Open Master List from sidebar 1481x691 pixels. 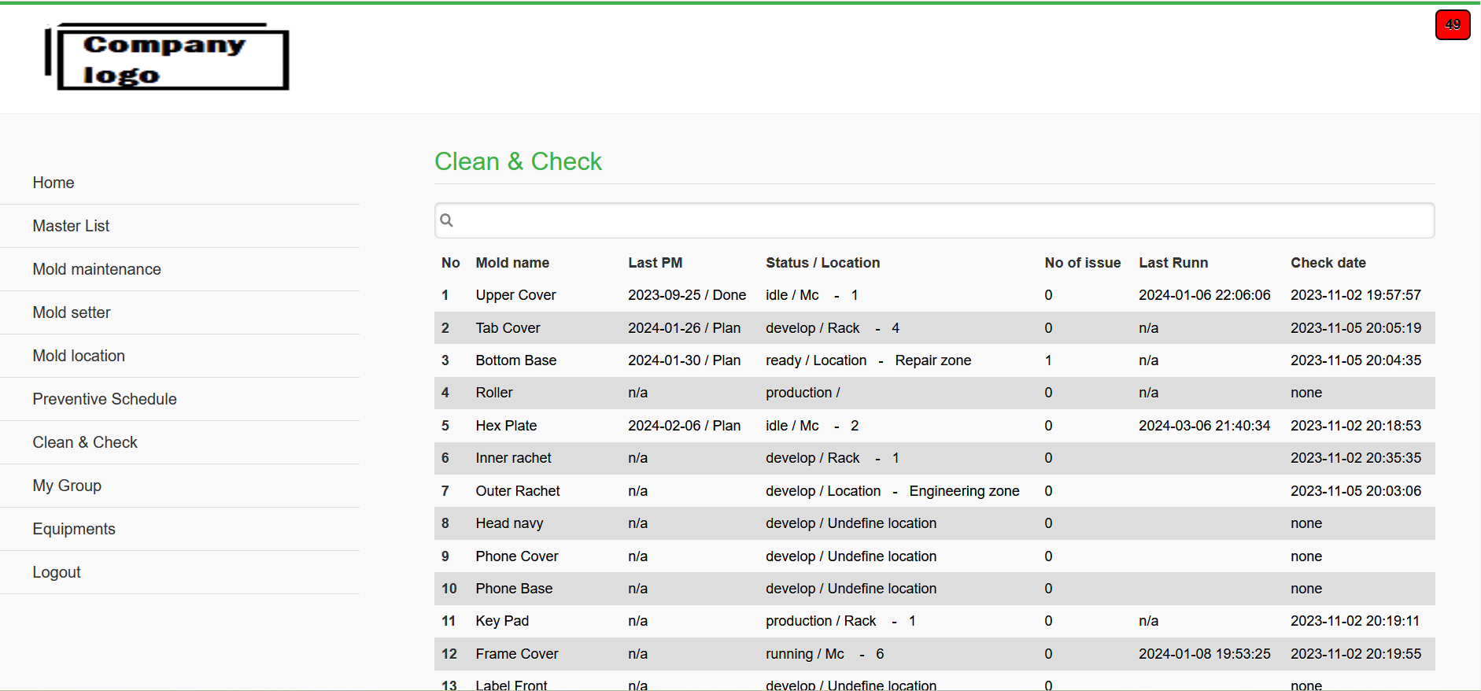point(71,226)
